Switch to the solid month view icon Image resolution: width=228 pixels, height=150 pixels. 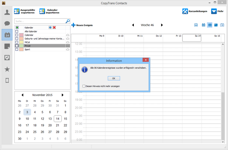(x=216, y=25)
